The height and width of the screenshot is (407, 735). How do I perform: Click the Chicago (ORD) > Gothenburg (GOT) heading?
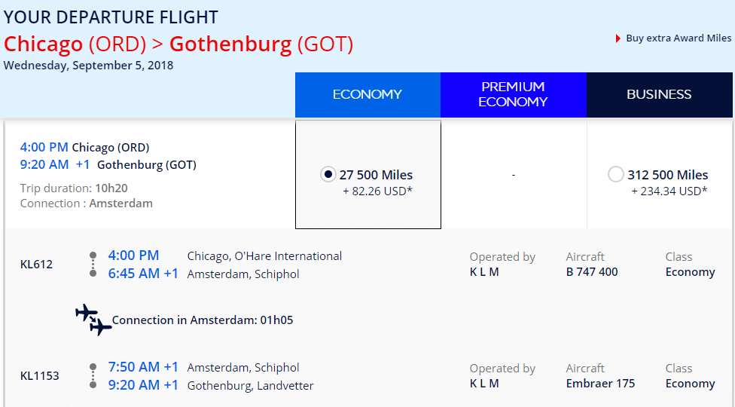pyautogui.click(x=178, y=44)
